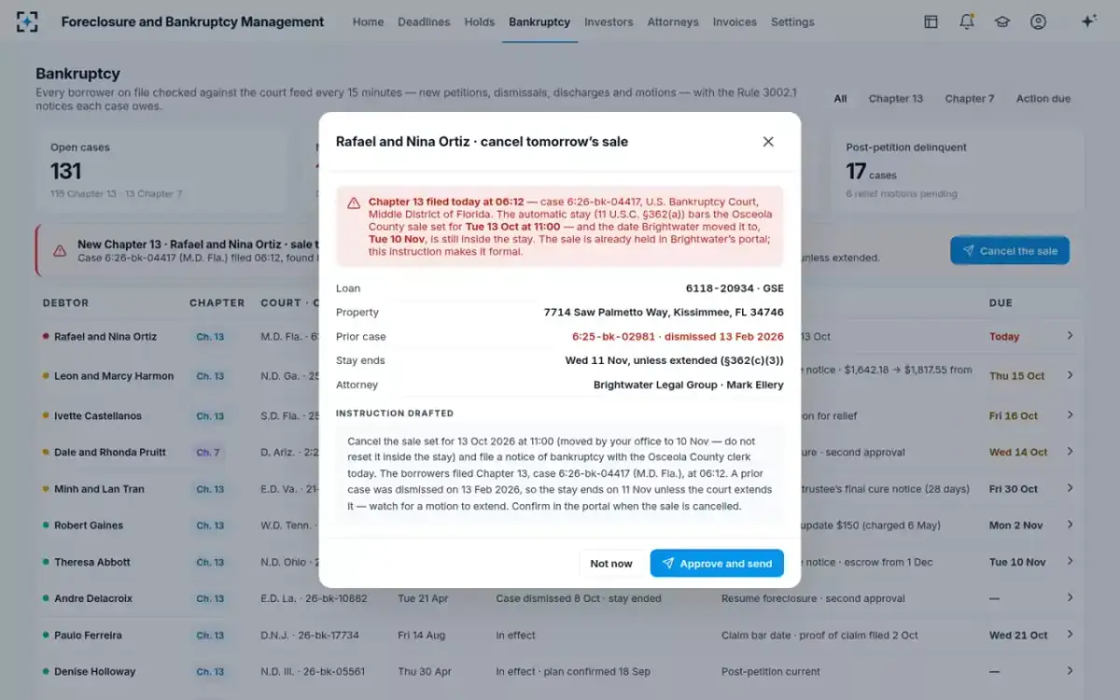The image size is (1120, 700).
Task: Open the Attorneys tab
Action: pyautogui.click(x=673, y=21)
